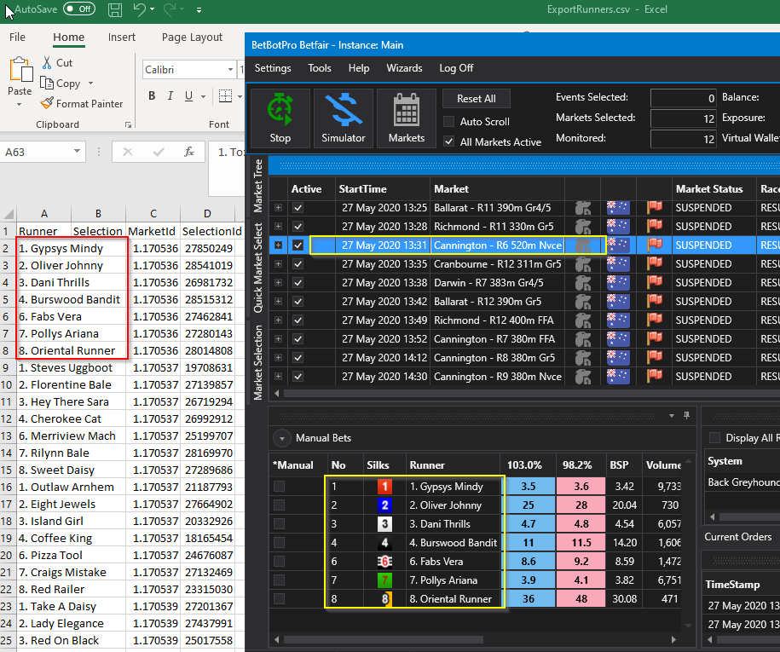Expand the Ballarat R11 390m Gr4/5 row
780x652 pixels.
(278, 208)
